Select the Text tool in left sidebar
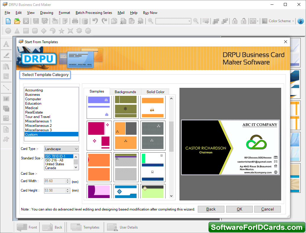 6,44
